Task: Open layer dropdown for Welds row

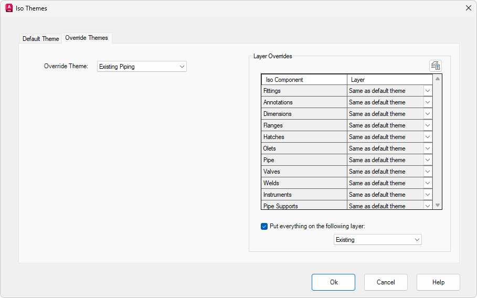Action: click(x=428, y=183)
